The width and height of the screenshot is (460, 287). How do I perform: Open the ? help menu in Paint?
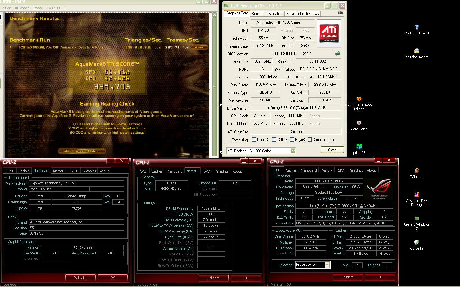[x=65, y=8]
